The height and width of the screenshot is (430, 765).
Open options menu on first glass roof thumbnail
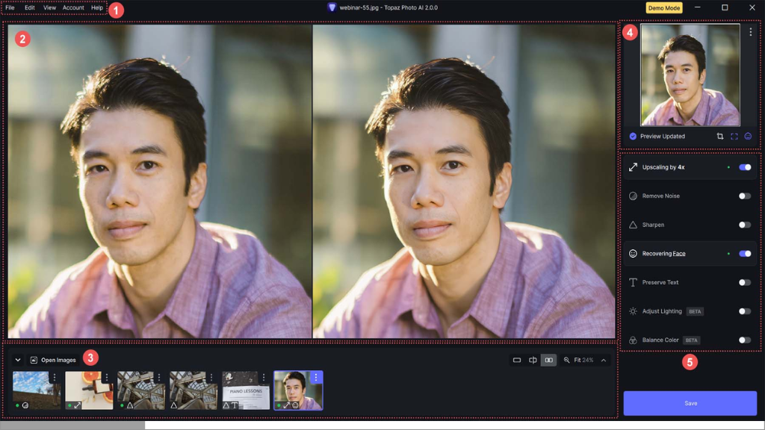tap(158, 377)
